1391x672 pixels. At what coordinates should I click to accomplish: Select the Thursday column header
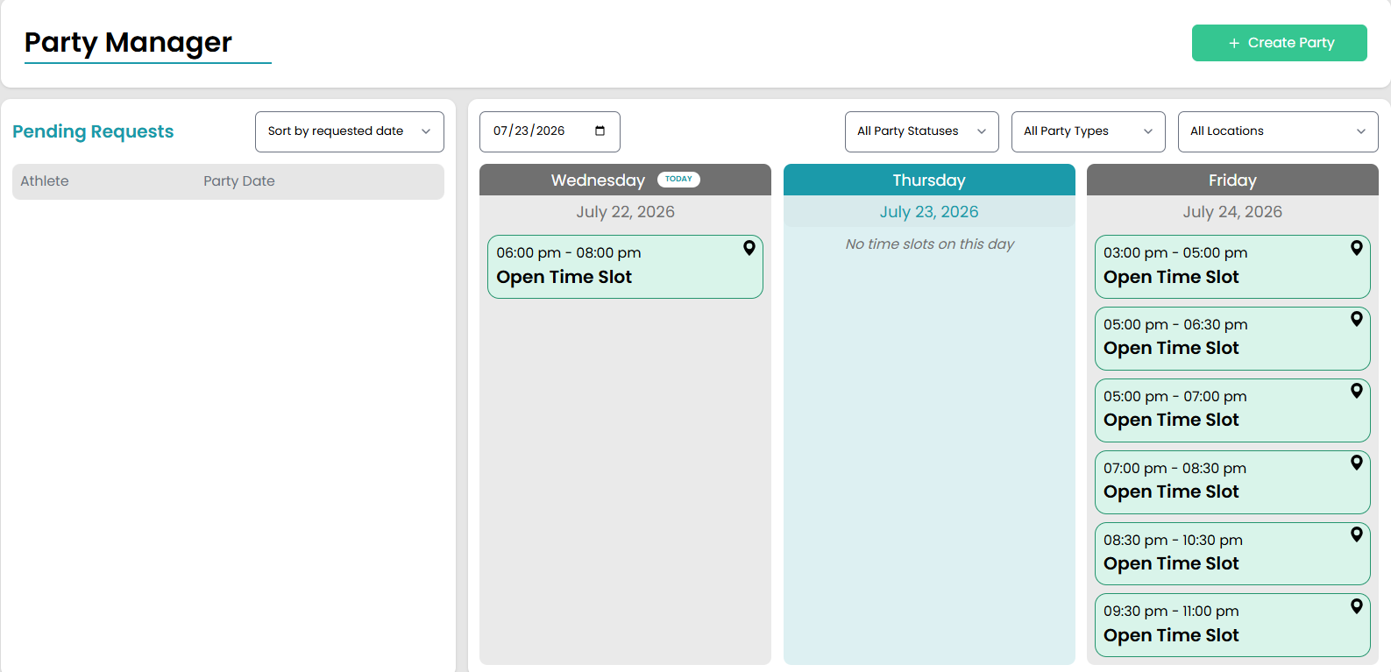[x=929, y=180]
